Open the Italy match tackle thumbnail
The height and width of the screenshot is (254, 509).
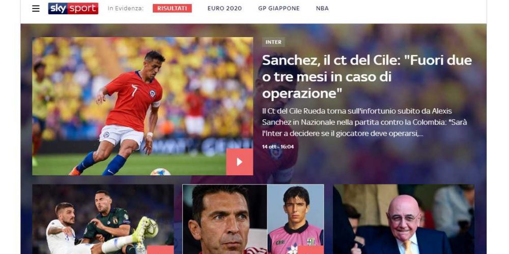[x=103, y=219]
